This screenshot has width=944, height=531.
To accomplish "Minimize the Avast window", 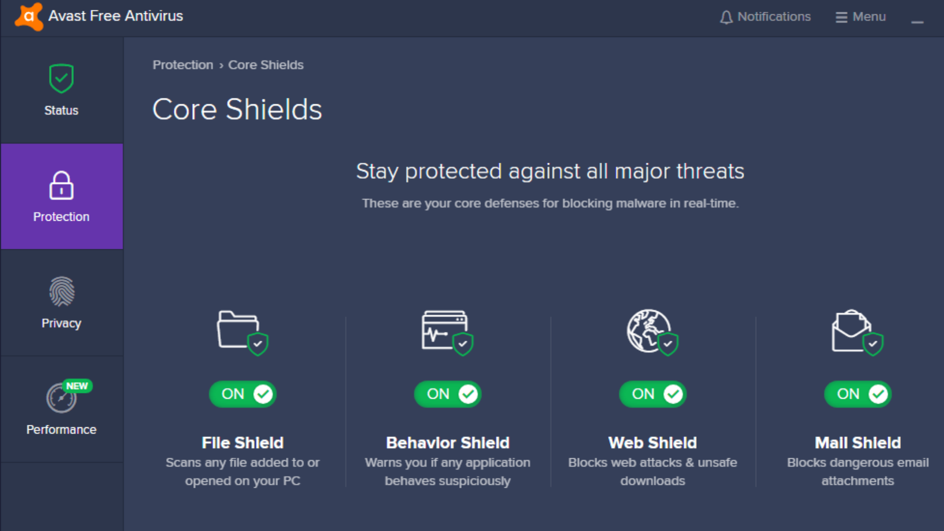I will point(917,22).
